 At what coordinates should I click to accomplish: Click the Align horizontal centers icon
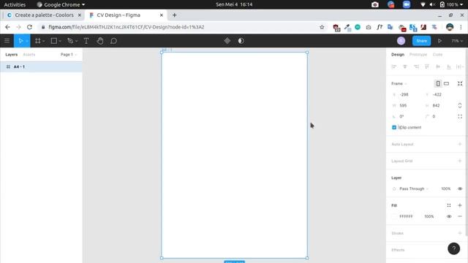pos(405,66)
